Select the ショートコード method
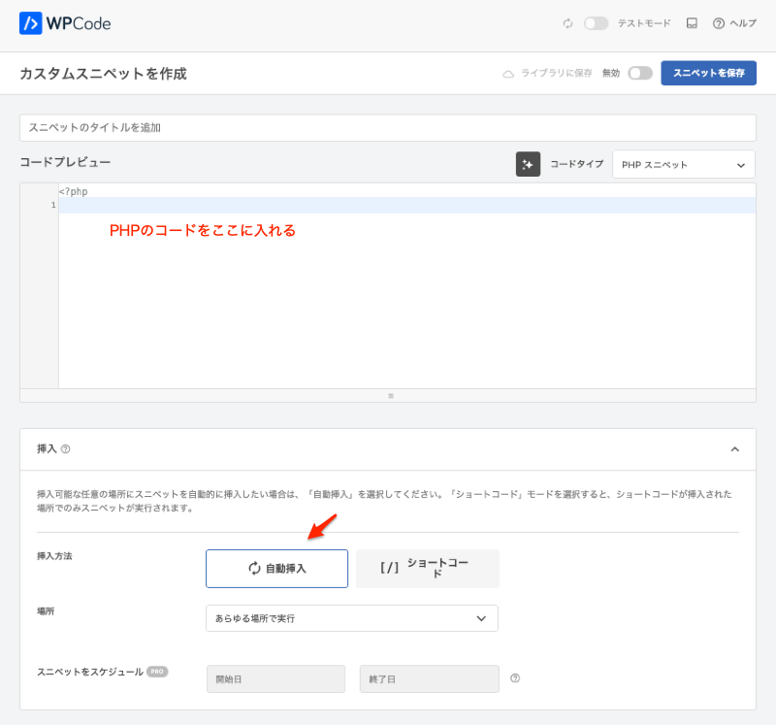Image resolution: width=776 pixels, height=725 pixels. click(x=428, y=569)
